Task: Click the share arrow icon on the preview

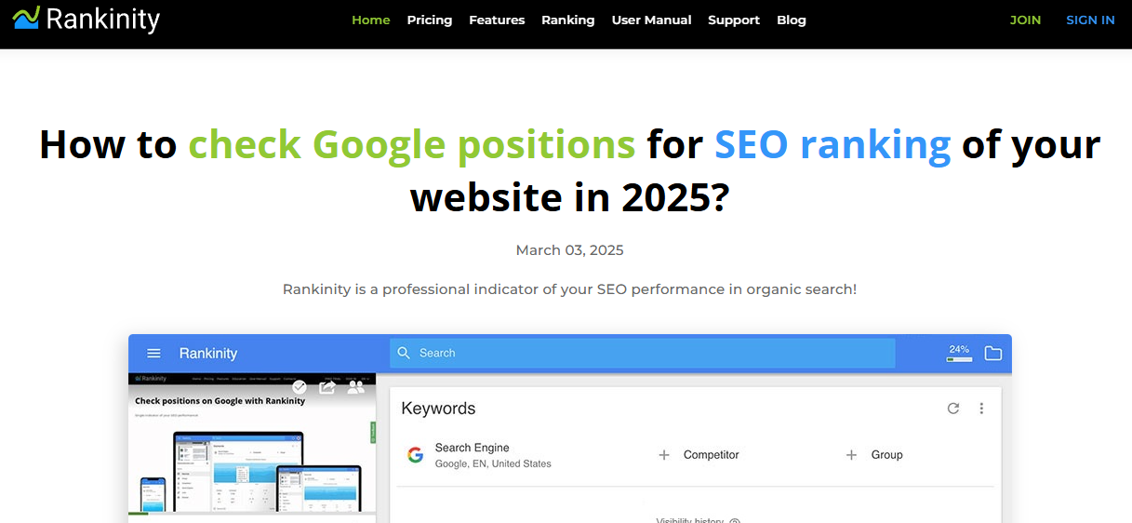Action: pyautogui.click(x=327, y=387)
